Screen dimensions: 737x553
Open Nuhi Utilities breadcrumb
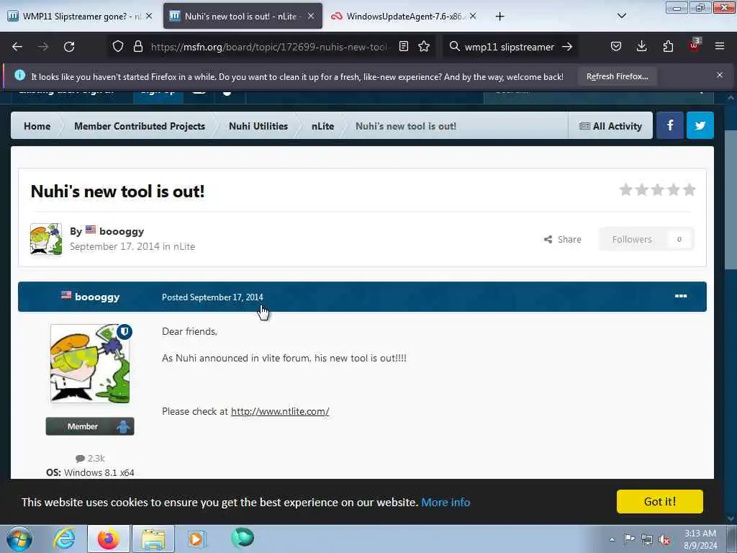pos(258,126)
